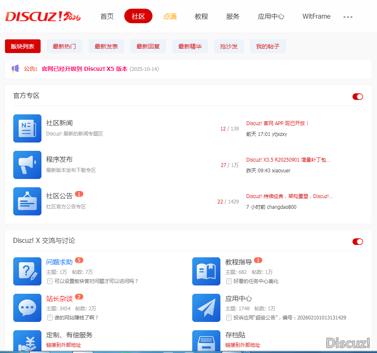Open the Discuz! 官网 APP announcement link

pos(278,123)
